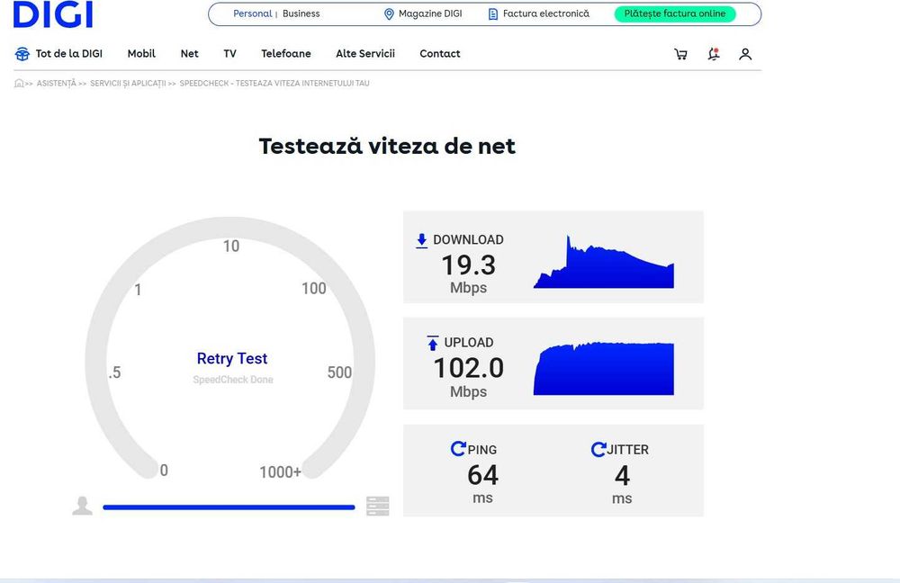Screen dimensions: 900x583
Task: Click the user silhouette icon below gauge
Action: pyautogui.click(x=83, y=506)
